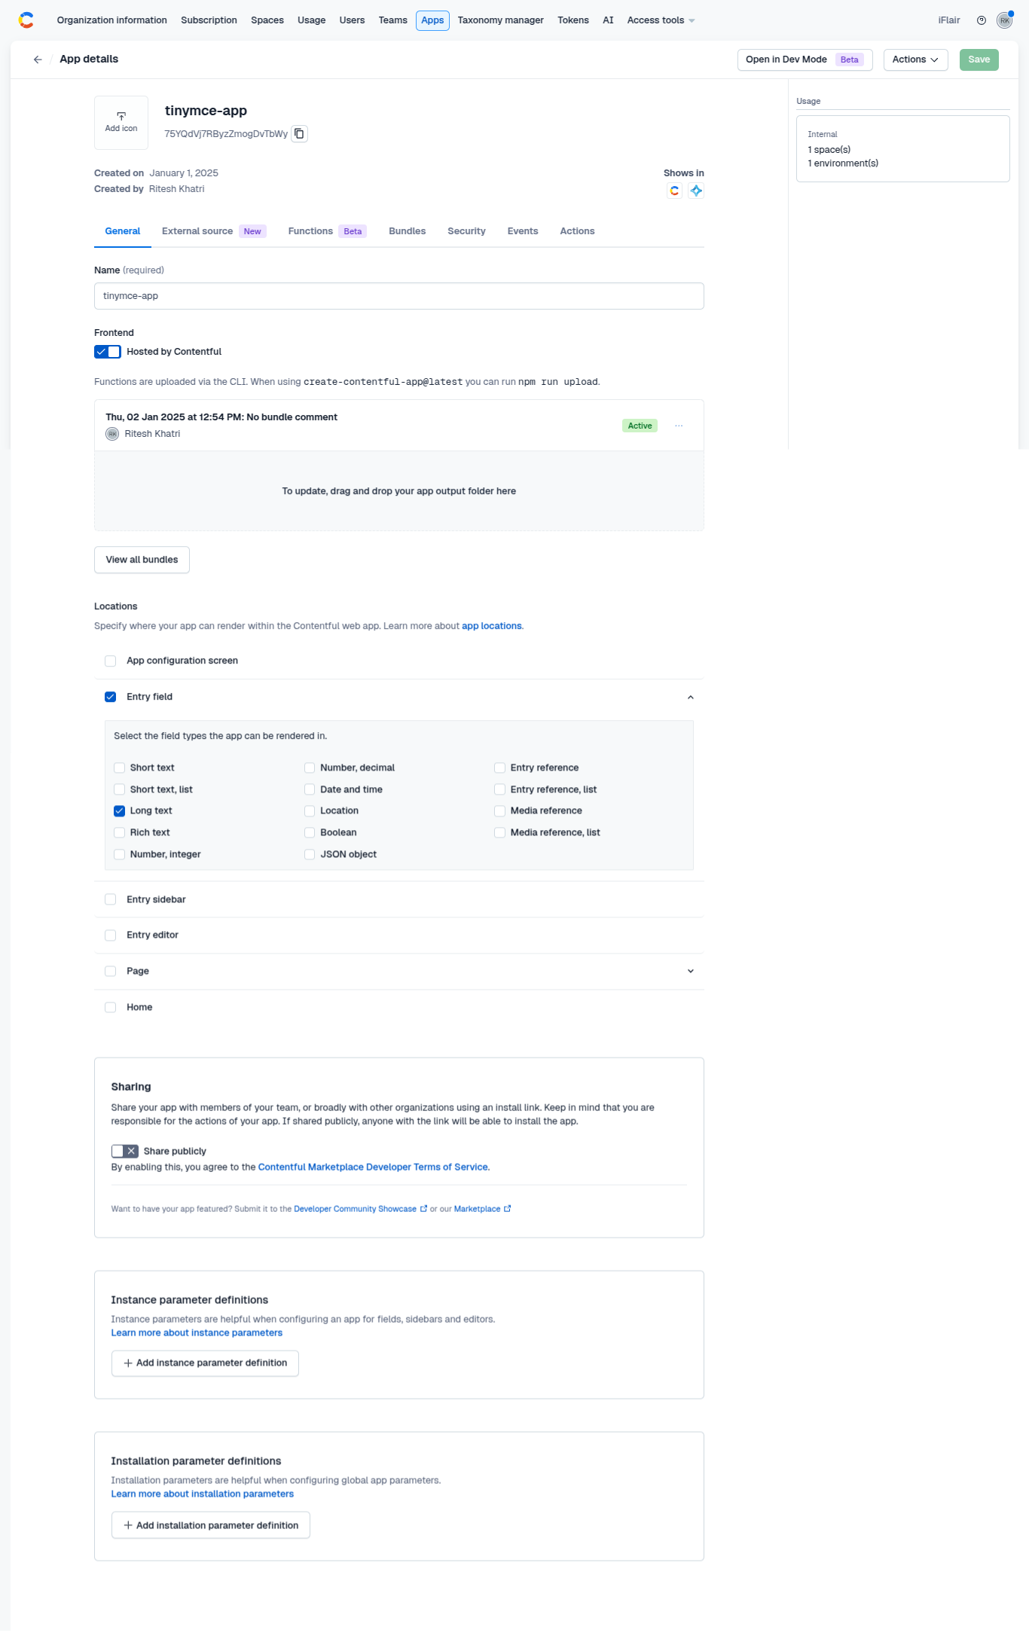Viewport: 1029px width, 1633px height.
Task: Open the app locations link
Action: point(492,626)
